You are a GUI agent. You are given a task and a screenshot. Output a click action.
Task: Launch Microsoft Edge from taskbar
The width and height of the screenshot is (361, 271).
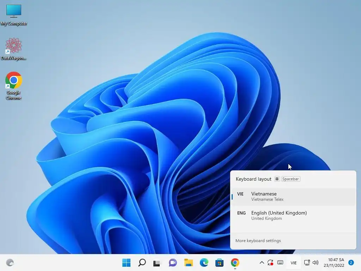(204, 263)
